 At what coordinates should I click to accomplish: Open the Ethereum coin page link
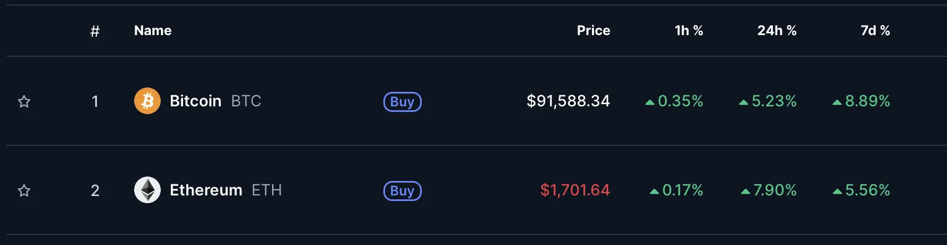coord(206,190)
